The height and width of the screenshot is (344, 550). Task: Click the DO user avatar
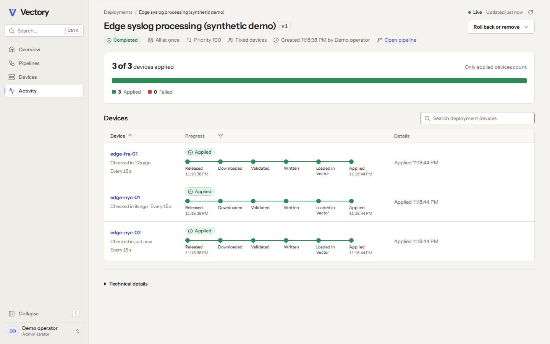(x=13, y=331)
